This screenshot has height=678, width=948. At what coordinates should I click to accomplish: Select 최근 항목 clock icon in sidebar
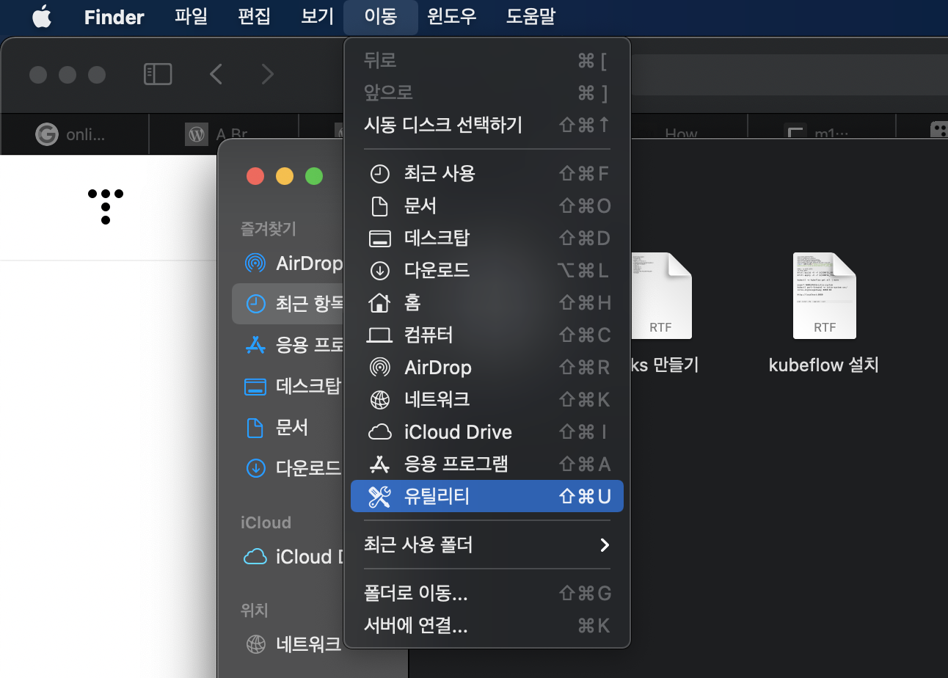(x=255, y=304)
